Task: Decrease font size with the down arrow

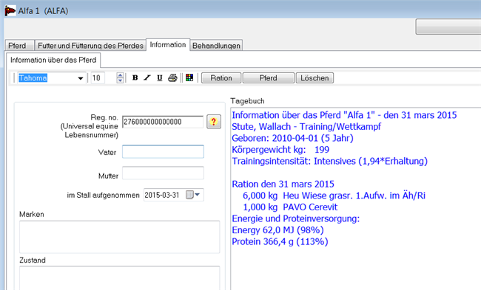Action: [120, 80]
